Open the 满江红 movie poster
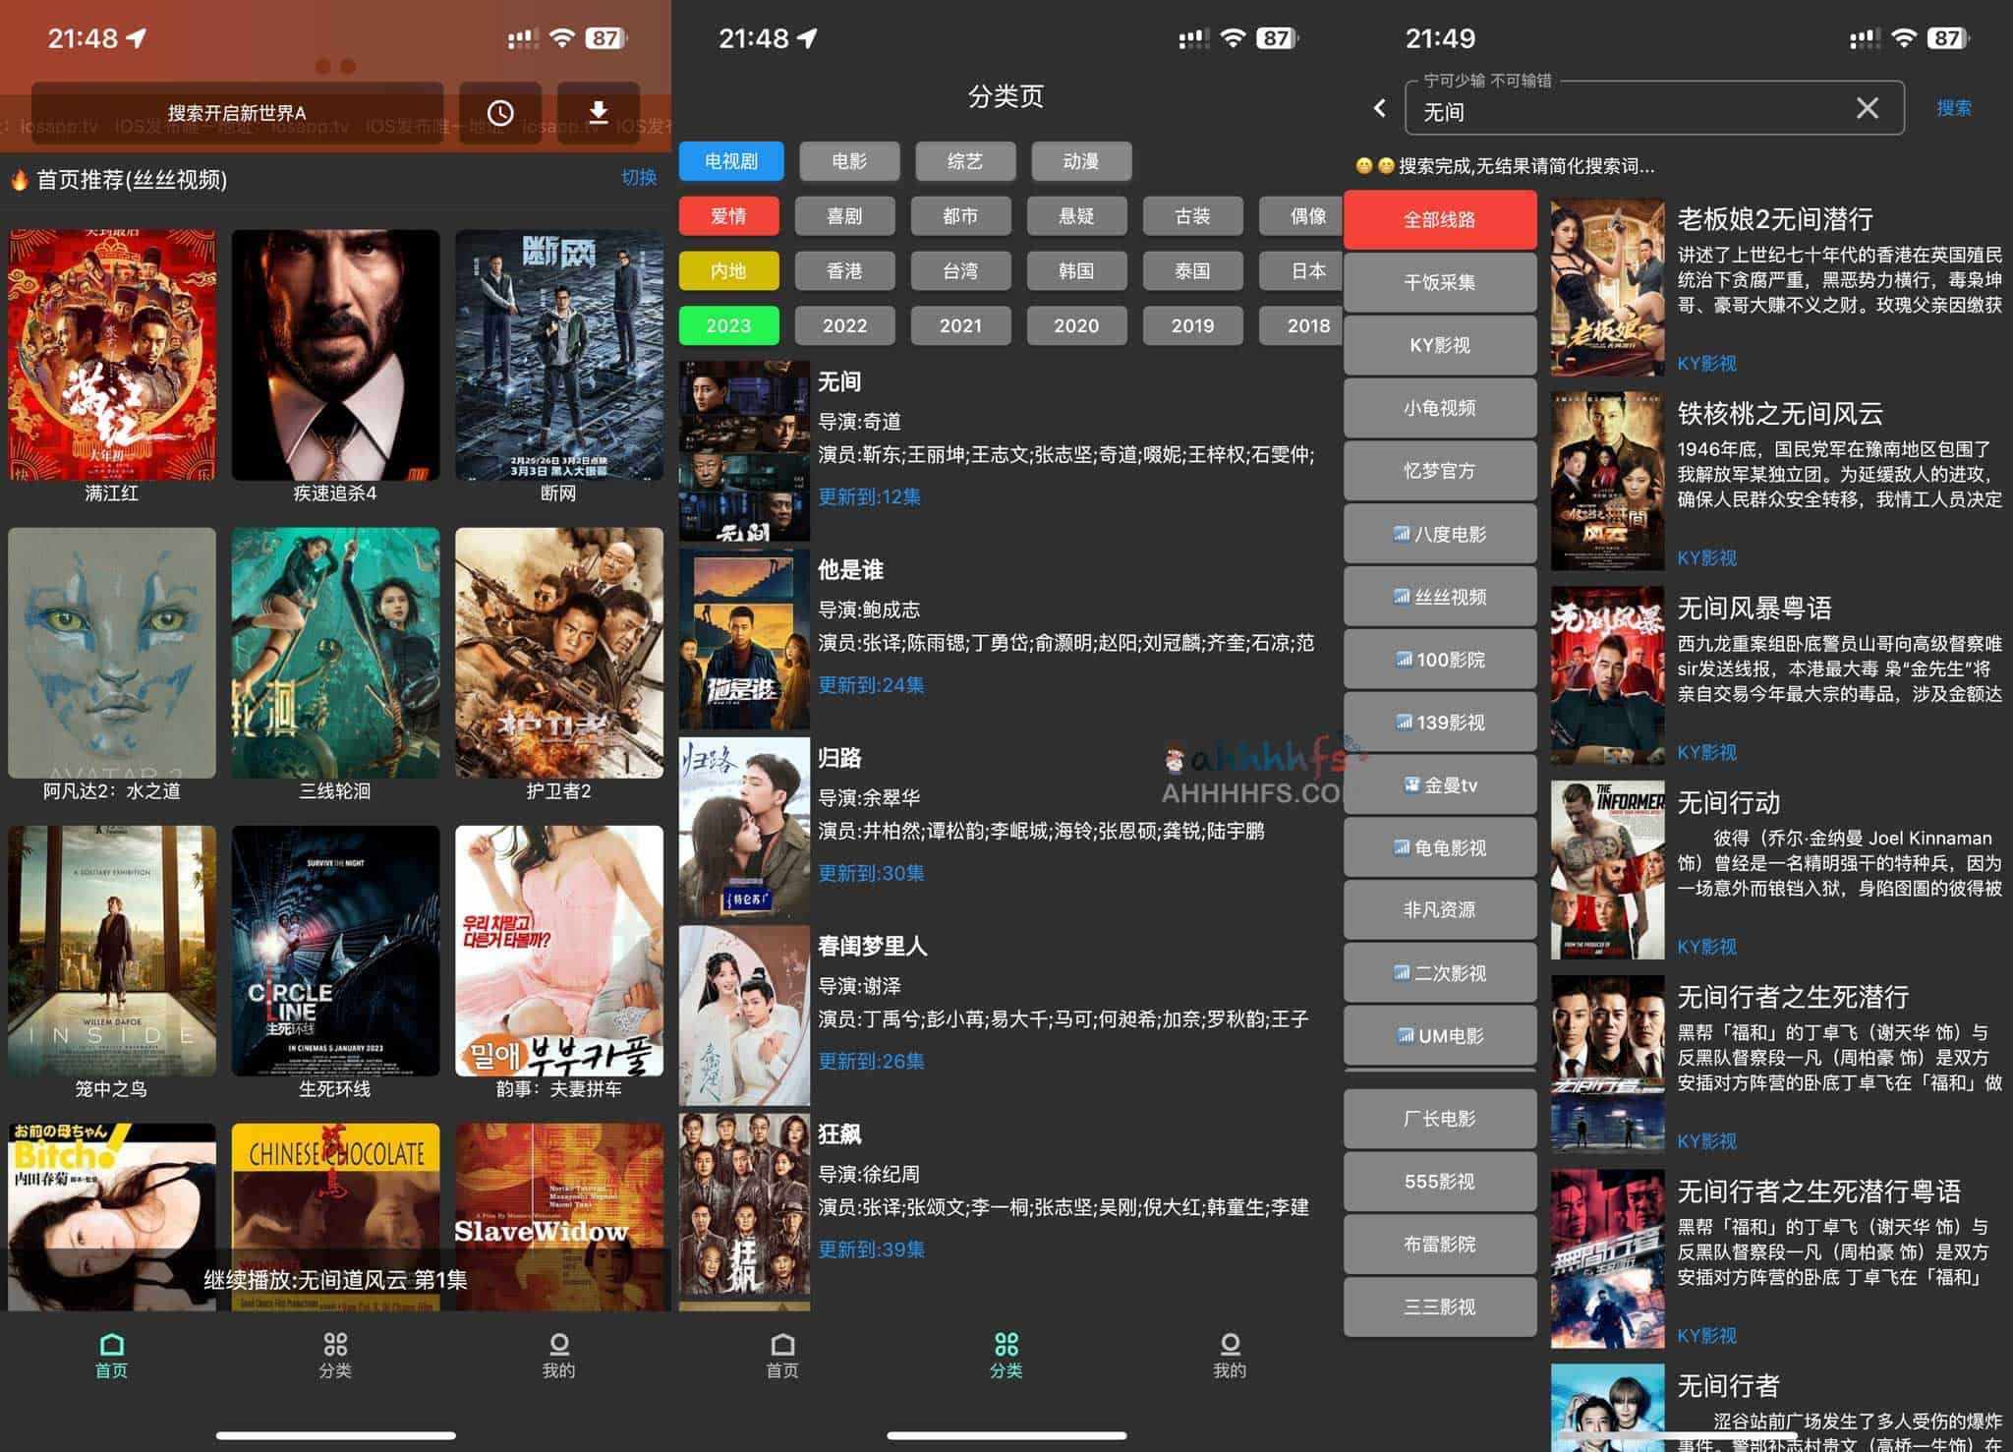 click(x=113, y=354)
